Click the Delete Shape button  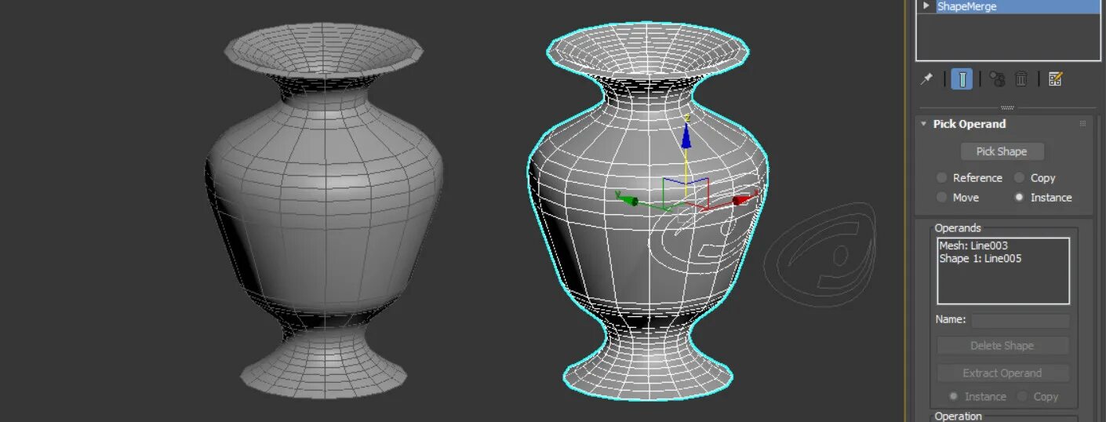point(1002,346)
